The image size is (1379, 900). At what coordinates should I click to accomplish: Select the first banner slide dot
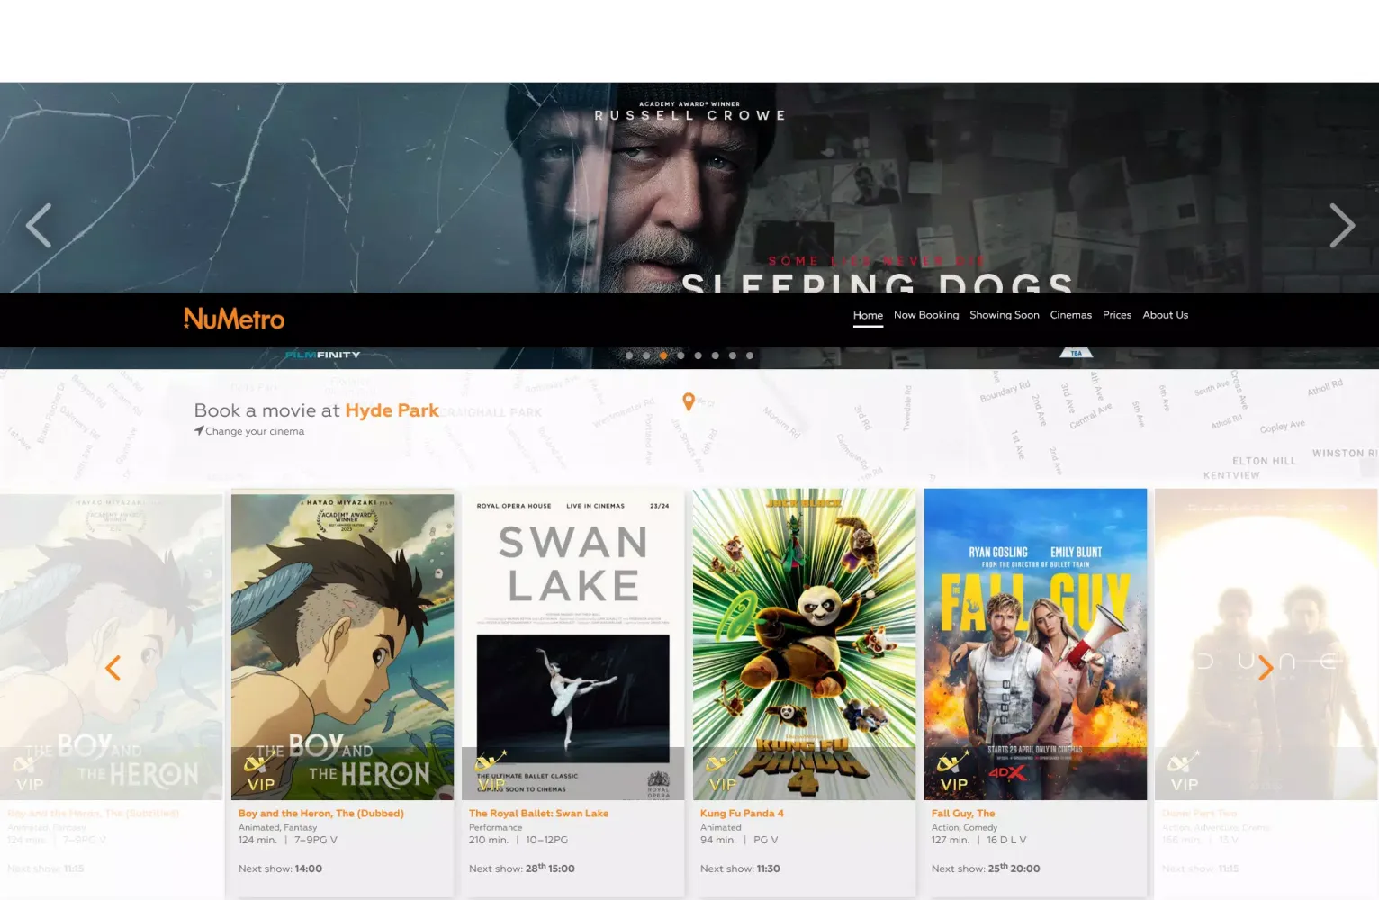click(x=629, y=355)
